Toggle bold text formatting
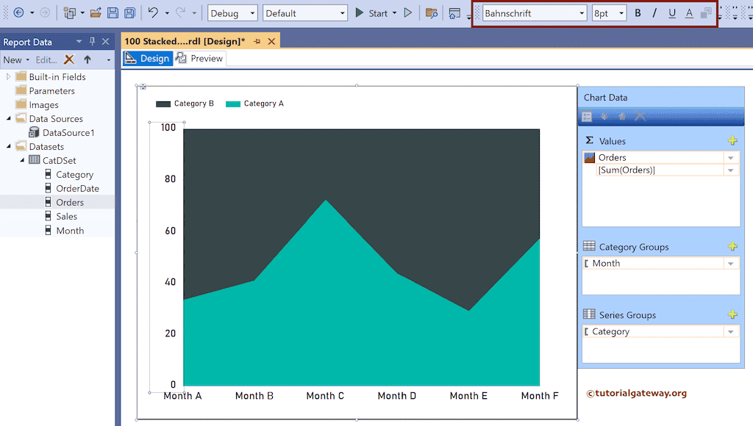This screenshot has height=426, width=753. coord(638,13)
